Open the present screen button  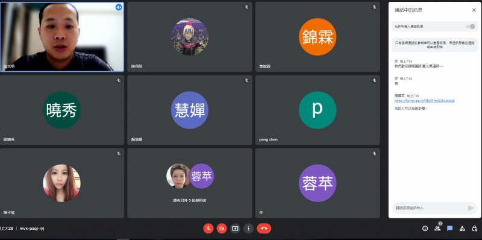coord(235,229)
